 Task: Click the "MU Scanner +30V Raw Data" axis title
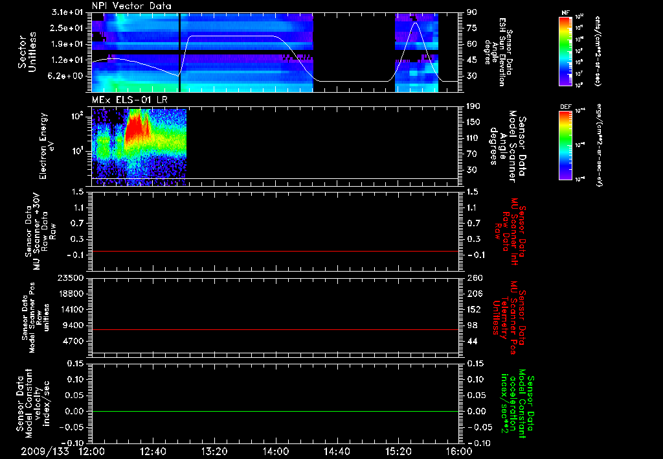pyautogui.click(x=41, y=231)
